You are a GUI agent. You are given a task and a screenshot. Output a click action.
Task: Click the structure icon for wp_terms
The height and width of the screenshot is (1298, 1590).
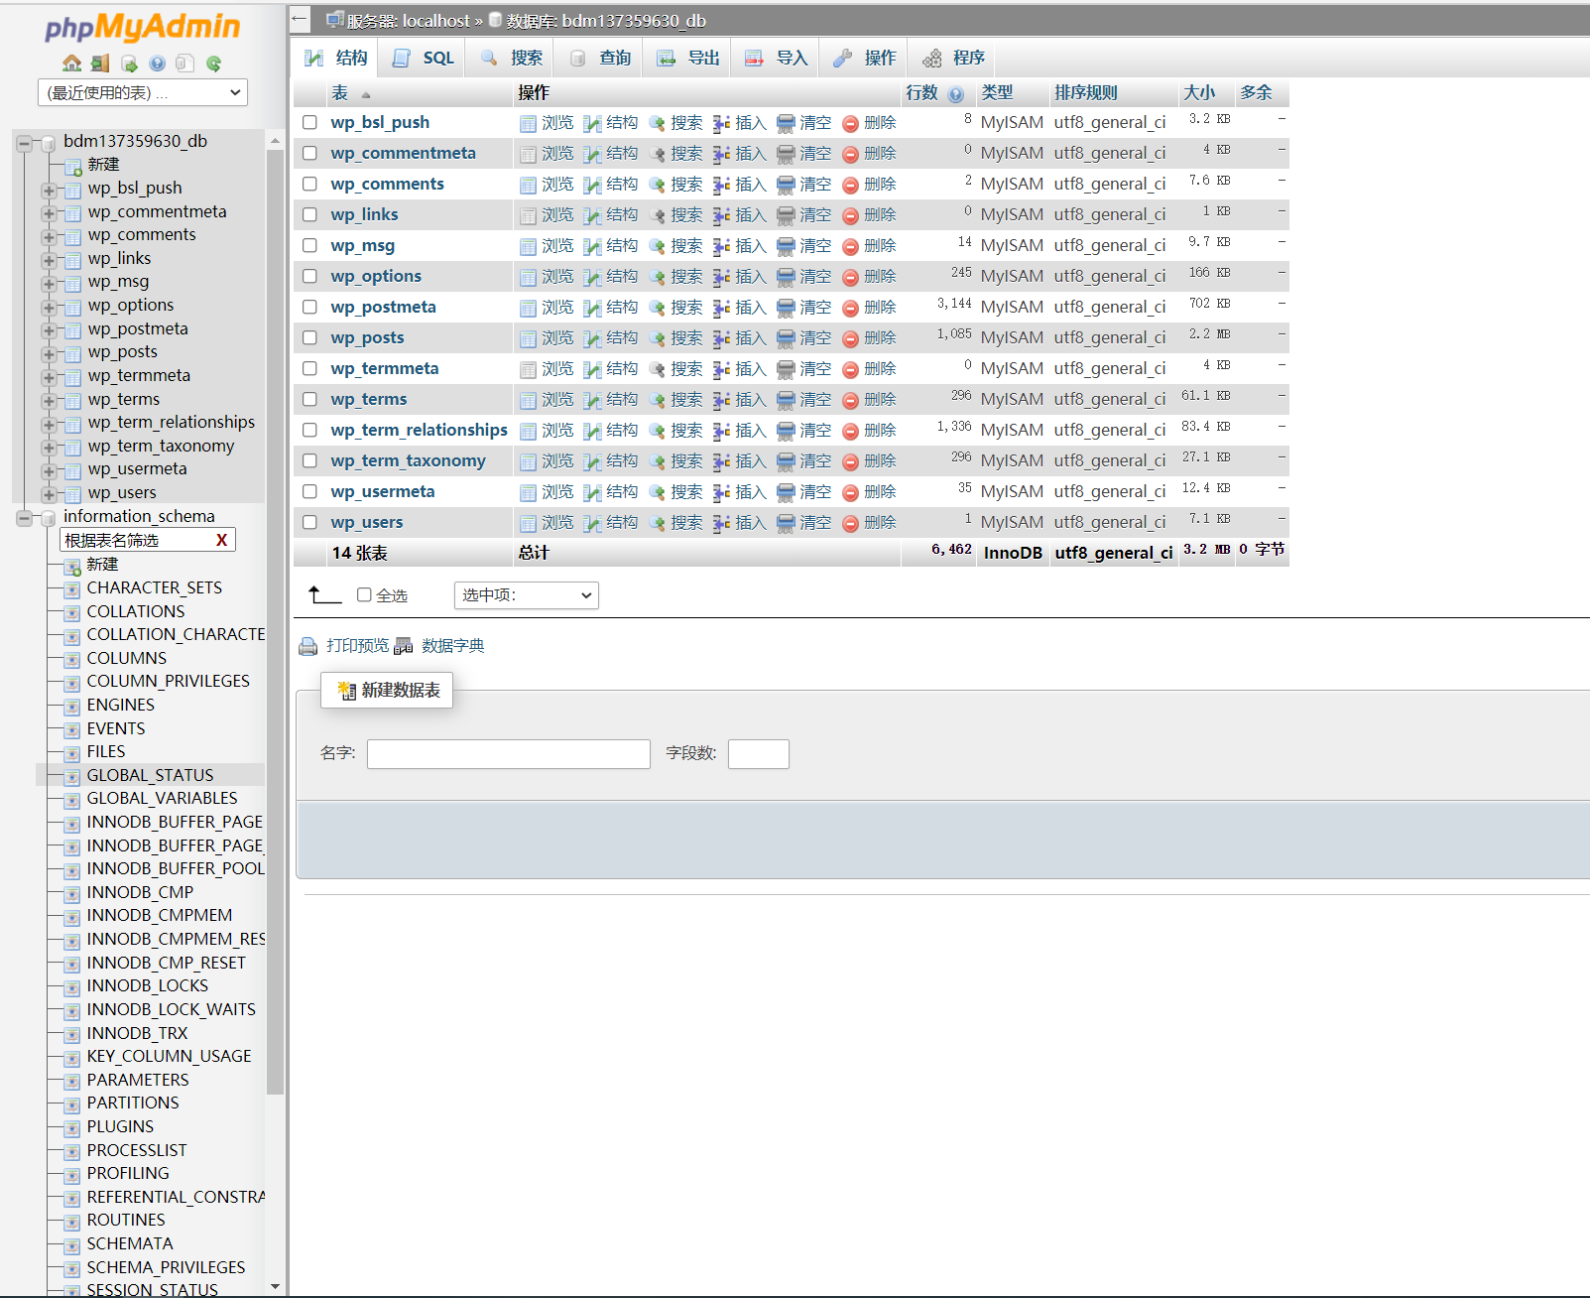(x=592, y=400)
